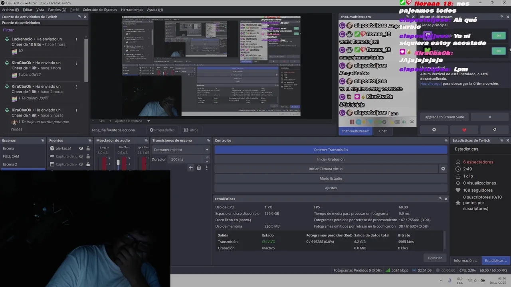Toggle lock on 'Captura de ju' source
Viewport: 511px width, 287px height.
click(x=88, y=156)
